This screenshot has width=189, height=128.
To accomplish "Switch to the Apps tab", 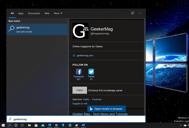I will (21, 13).
